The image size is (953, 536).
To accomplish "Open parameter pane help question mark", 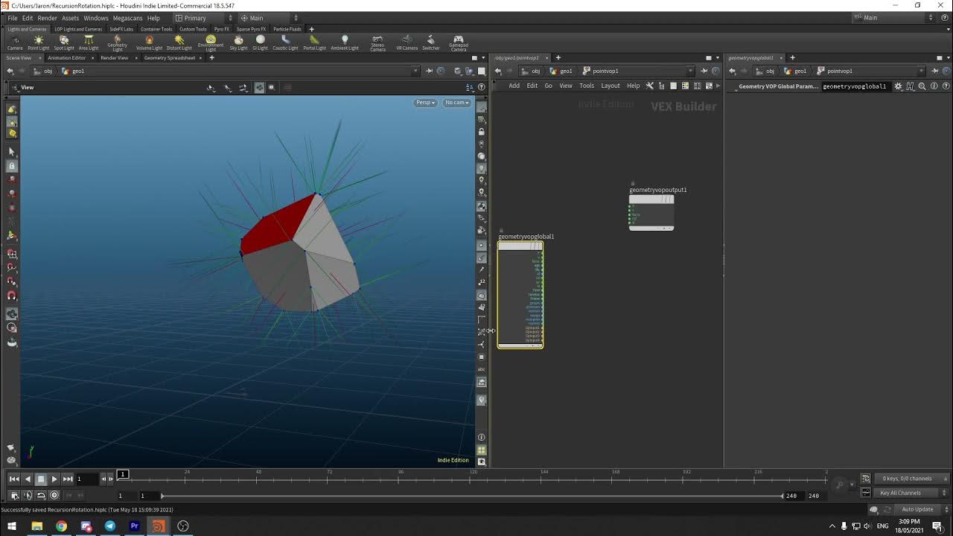I will pyautogui.click(x=946, y=86).
